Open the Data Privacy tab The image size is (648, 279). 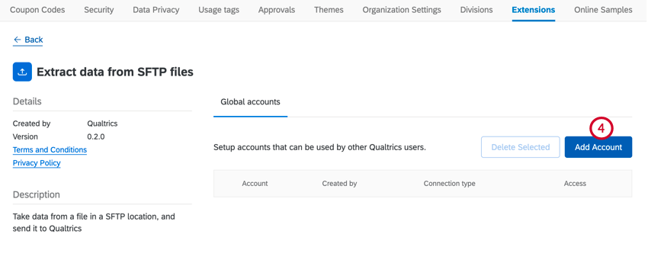(x=156, y=10)
